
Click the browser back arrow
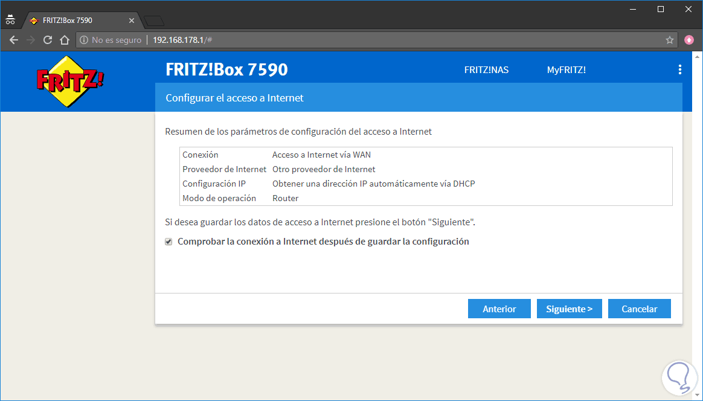14,40
